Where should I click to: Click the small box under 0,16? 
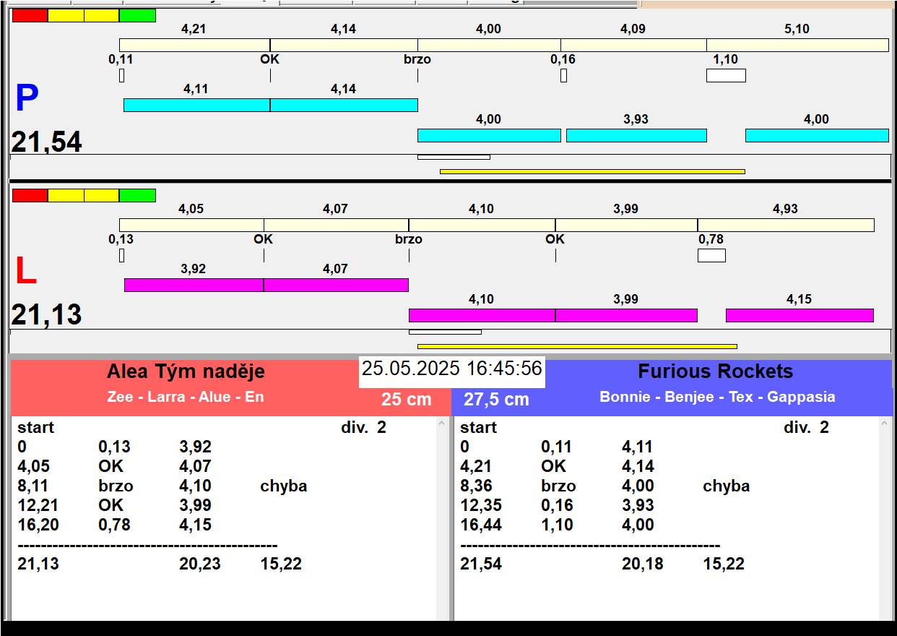point(563,75)
